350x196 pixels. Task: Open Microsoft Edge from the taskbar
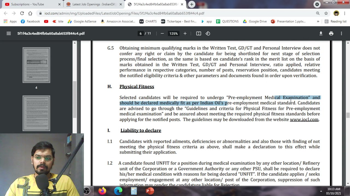pyautogui.click(x=118, y=191)
